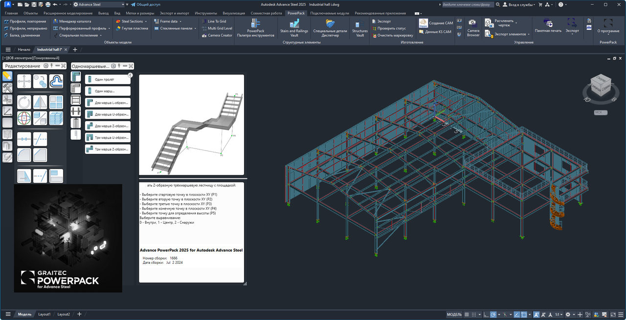626x320 pixels.
Task: Toggle 2D object snap in status bar
Action: click(523, 314)
